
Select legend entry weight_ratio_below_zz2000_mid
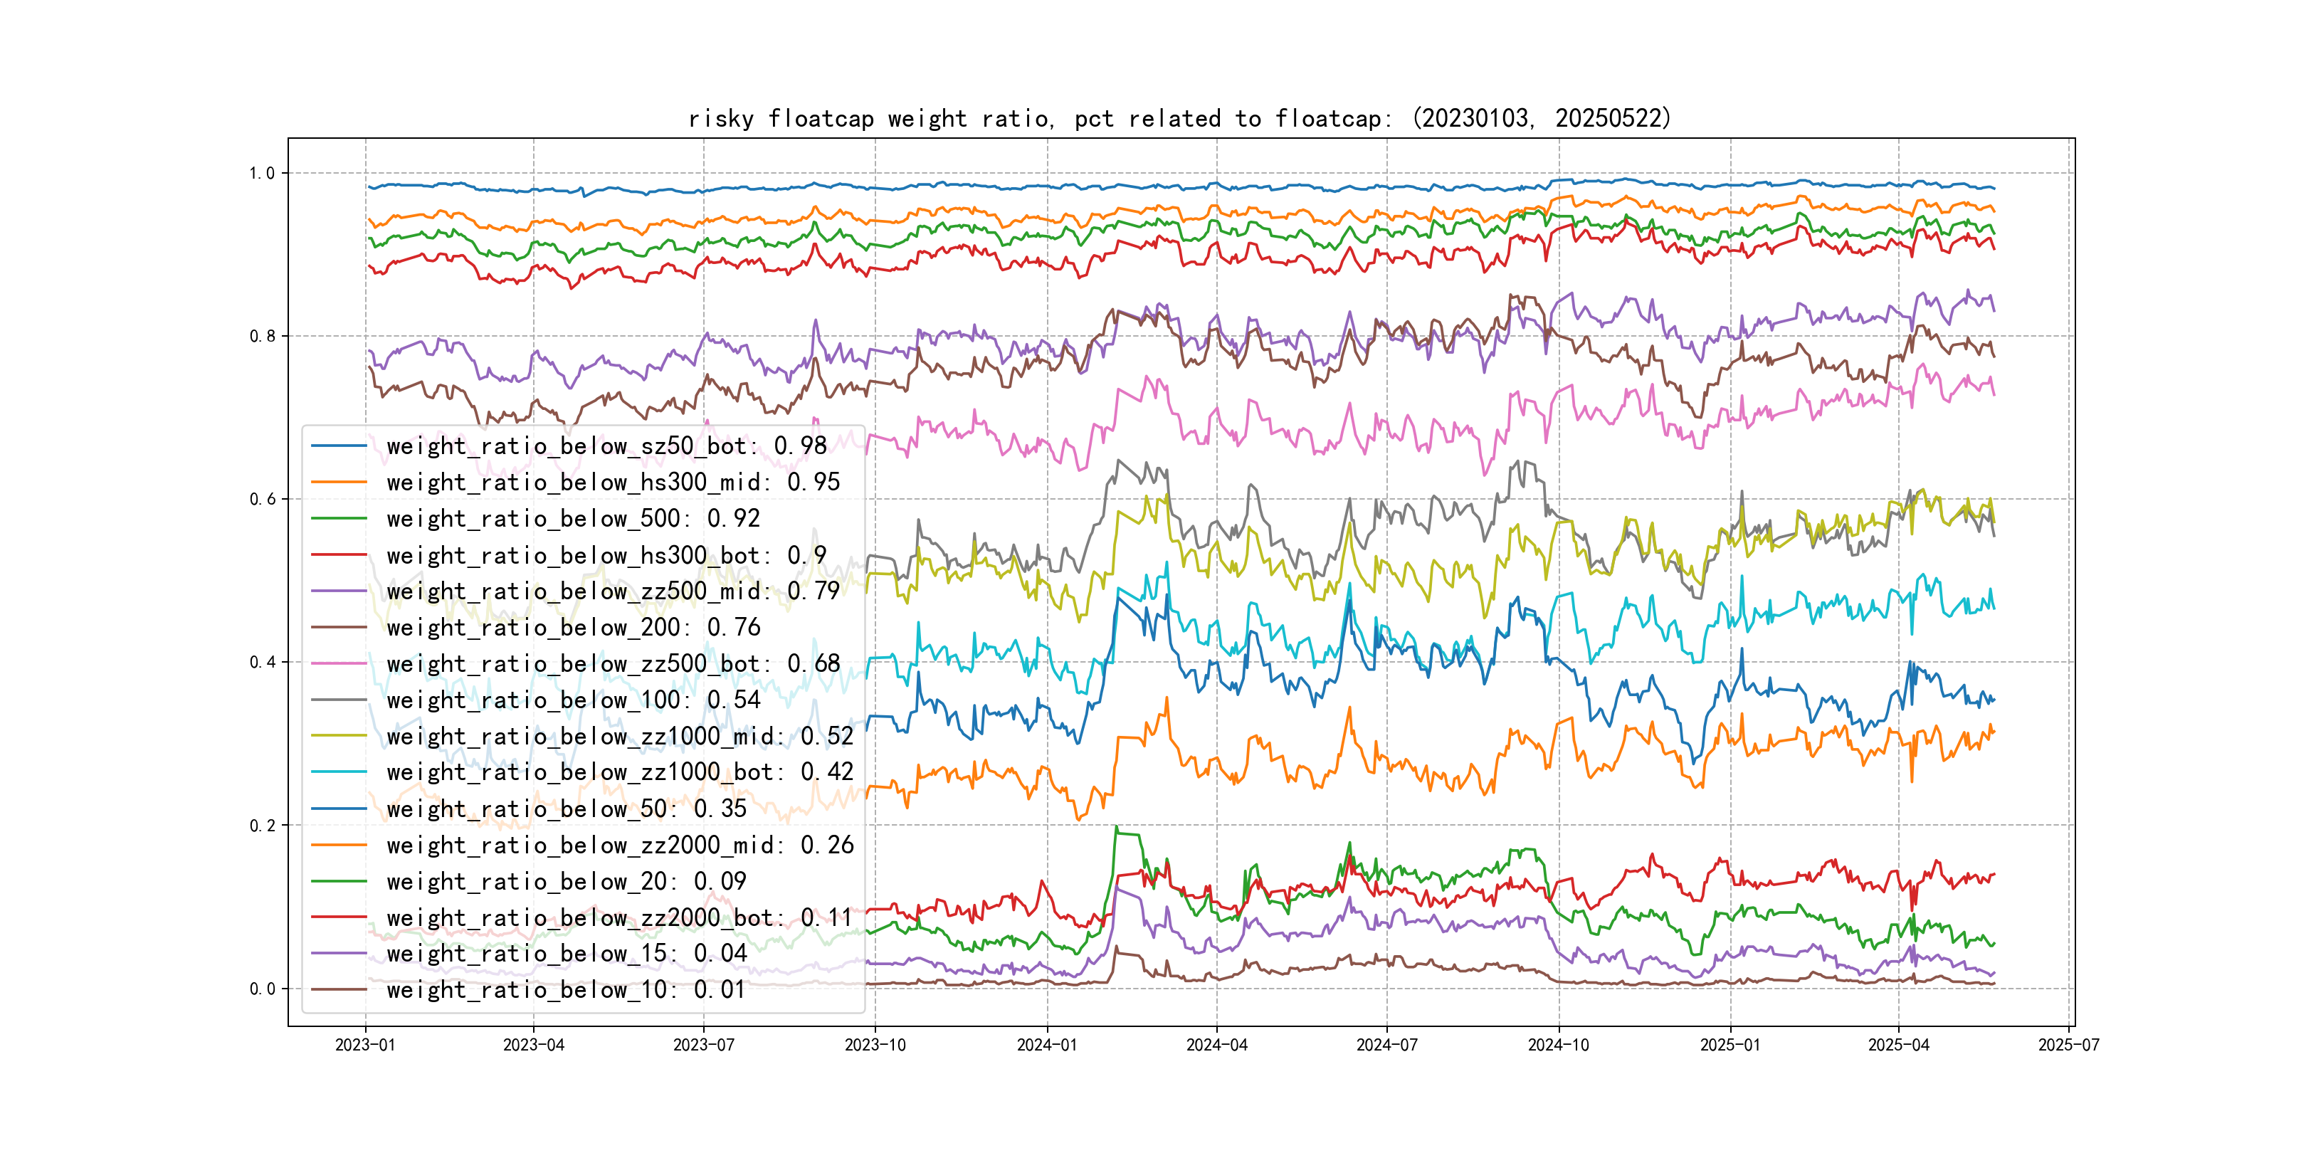coord(619,845)
